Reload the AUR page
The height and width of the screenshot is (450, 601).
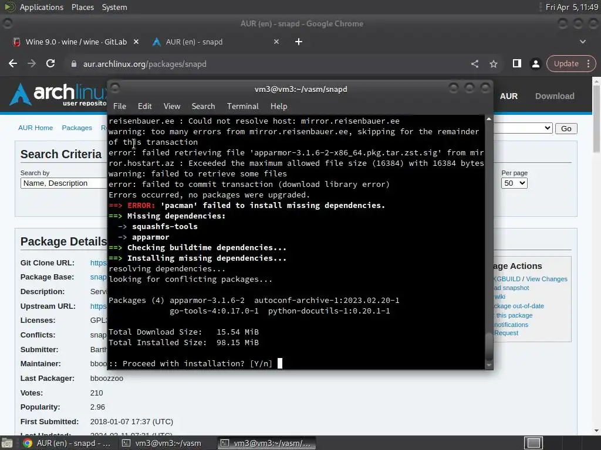(50, 63)
